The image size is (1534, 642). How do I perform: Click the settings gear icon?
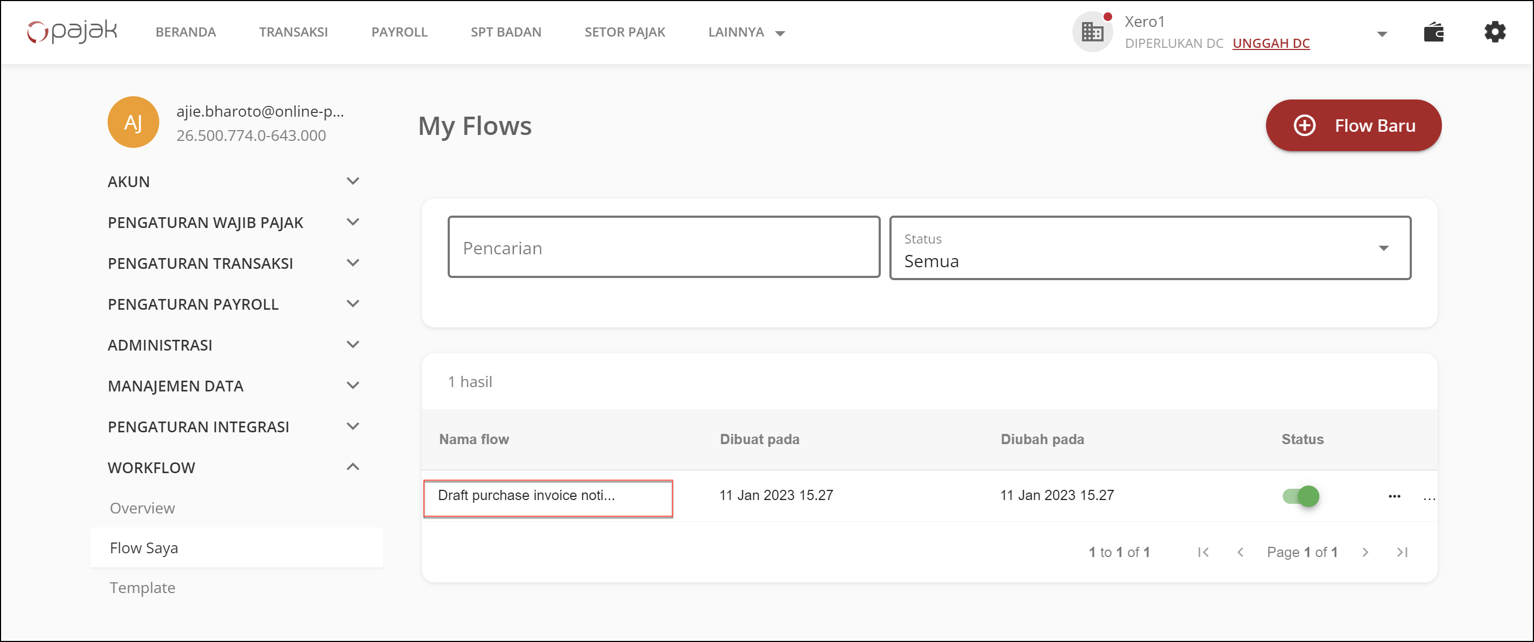coord(1494,32)
